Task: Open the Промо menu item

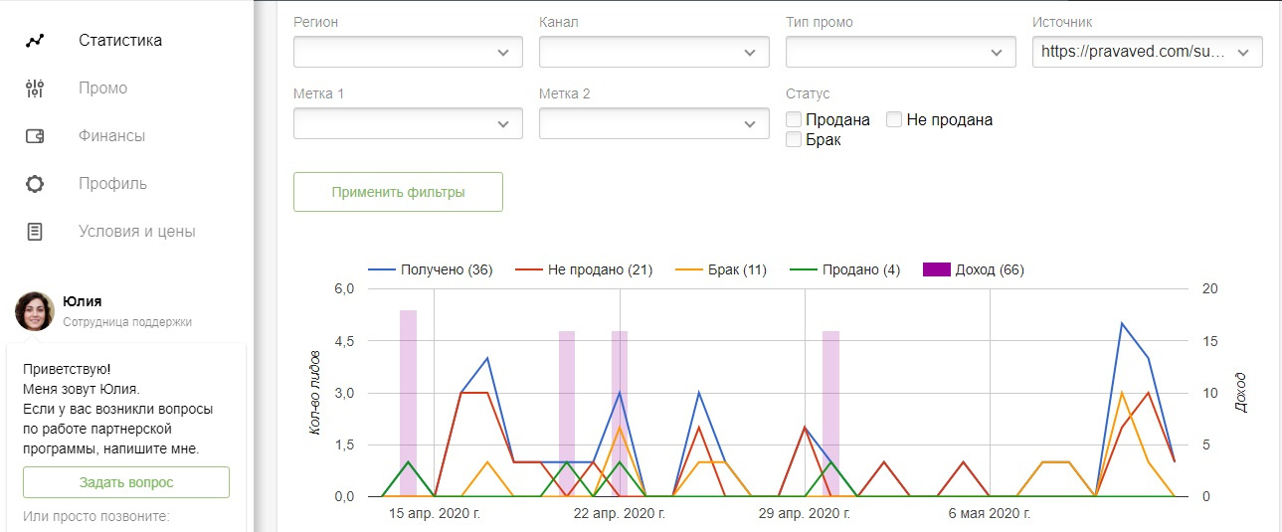Action: click(103, 89)
